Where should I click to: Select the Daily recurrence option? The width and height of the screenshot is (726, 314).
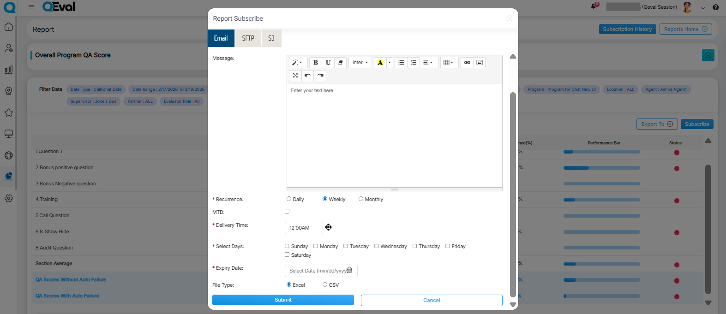coord(289,199)
